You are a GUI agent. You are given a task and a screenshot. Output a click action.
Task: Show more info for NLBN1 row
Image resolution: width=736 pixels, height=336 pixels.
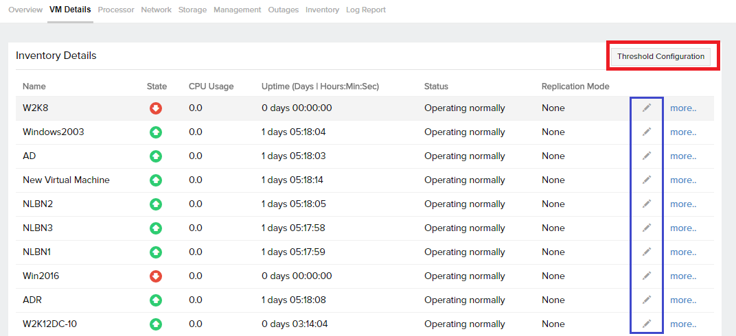point(683,252)
